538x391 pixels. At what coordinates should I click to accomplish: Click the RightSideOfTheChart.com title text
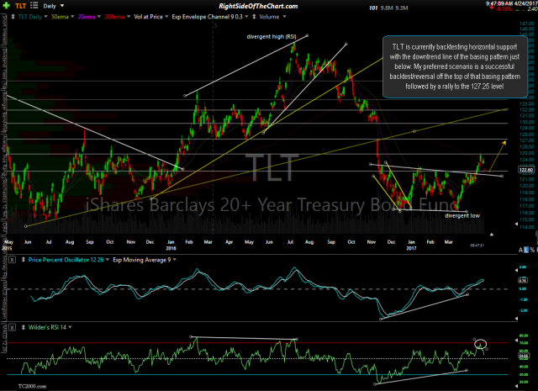(258, 6)
